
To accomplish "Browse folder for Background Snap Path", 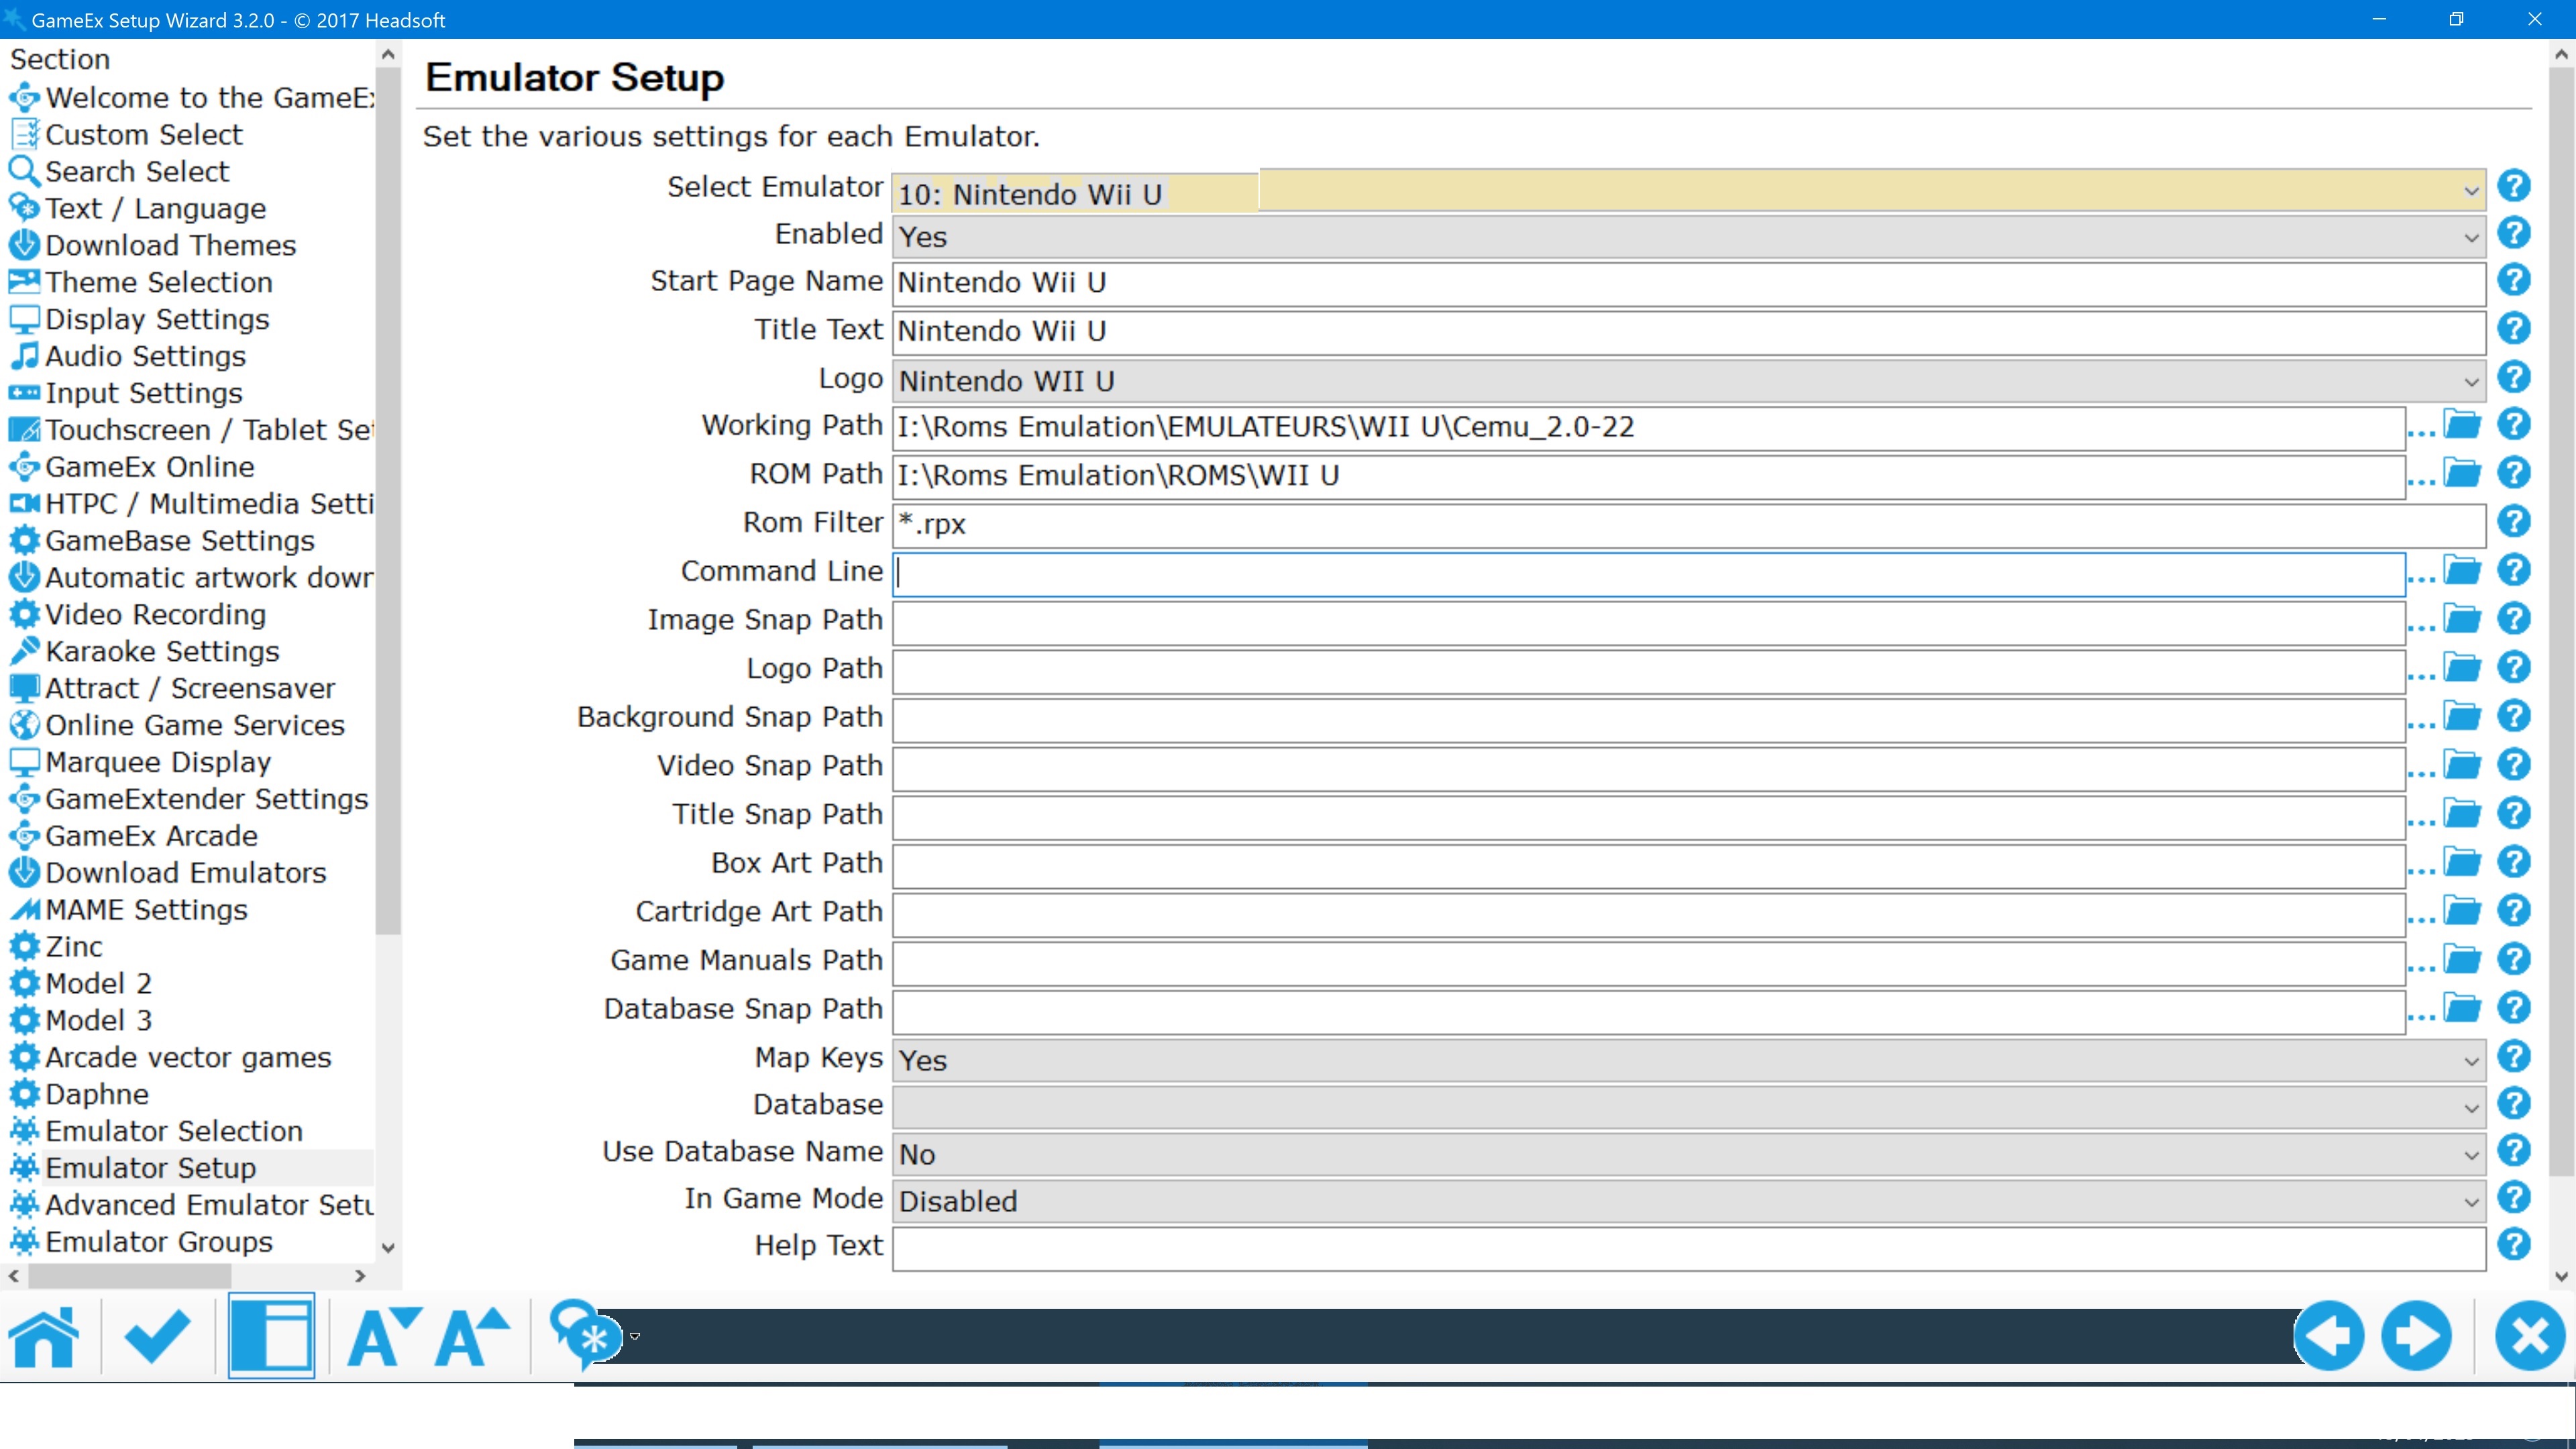I will point(2462,717).
